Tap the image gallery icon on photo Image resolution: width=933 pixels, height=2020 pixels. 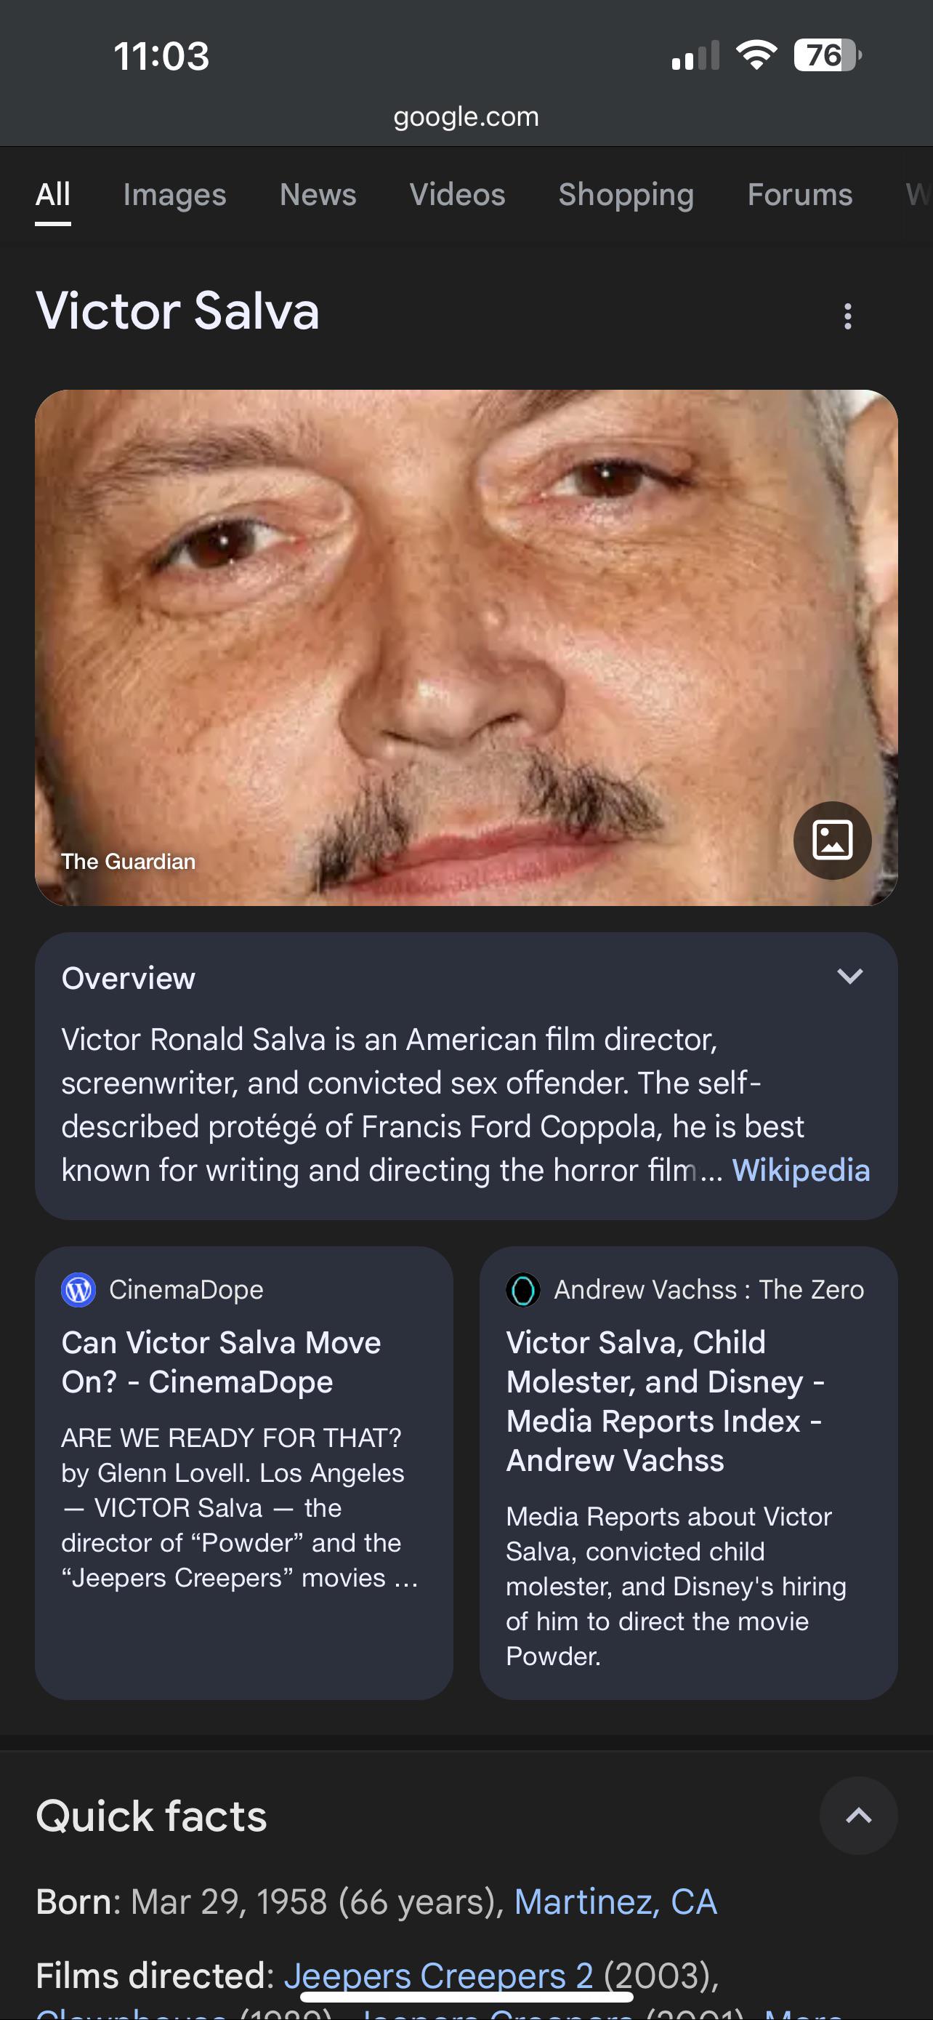pos(832,841)
